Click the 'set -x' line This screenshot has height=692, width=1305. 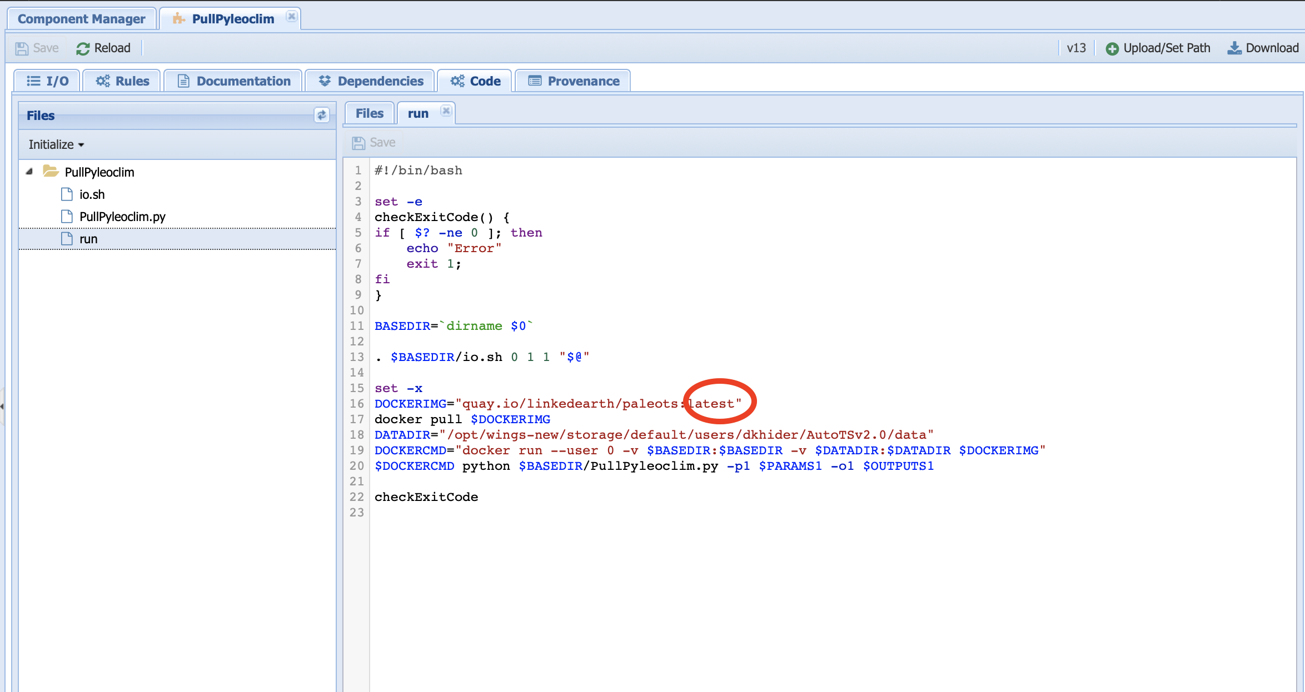399,388
